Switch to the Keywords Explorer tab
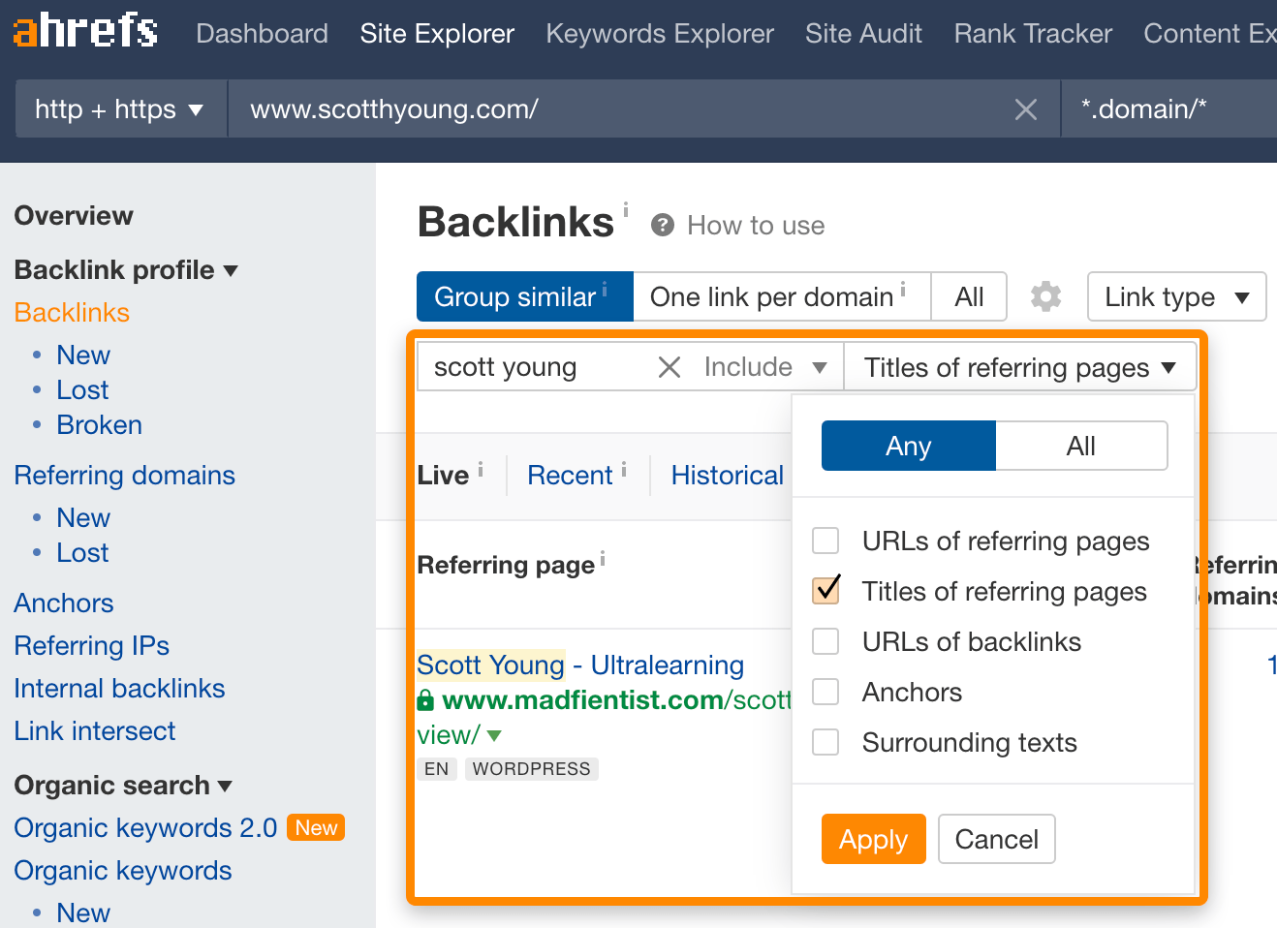 660,34
